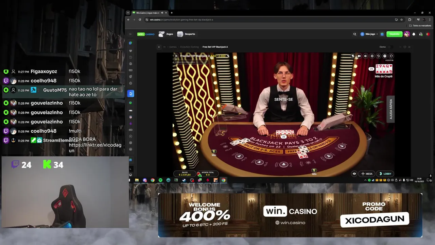Screen dimensions: 435x245
Task: Open the user profile avatar
Action: tap(406, 34)
